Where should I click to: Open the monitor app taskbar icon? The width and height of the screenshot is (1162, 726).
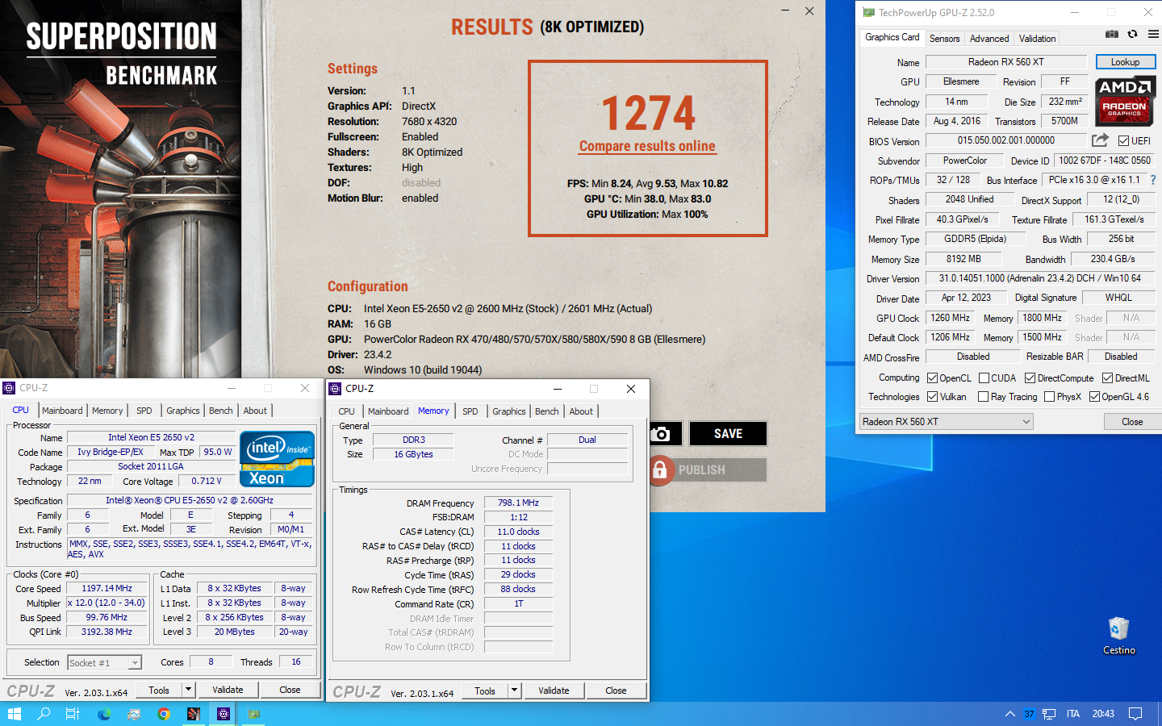click(134, 714)
